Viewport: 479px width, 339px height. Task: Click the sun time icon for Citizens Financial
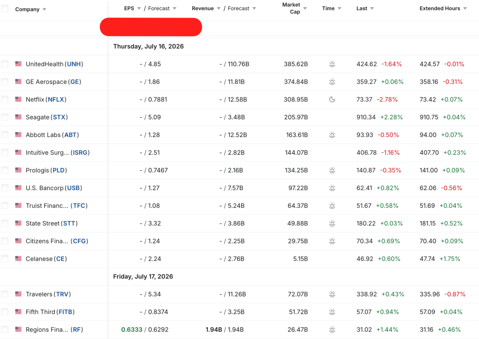click(332, 241)
